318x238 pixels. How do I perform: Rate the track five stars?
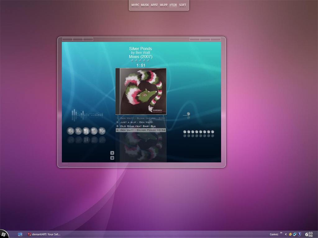148,60
